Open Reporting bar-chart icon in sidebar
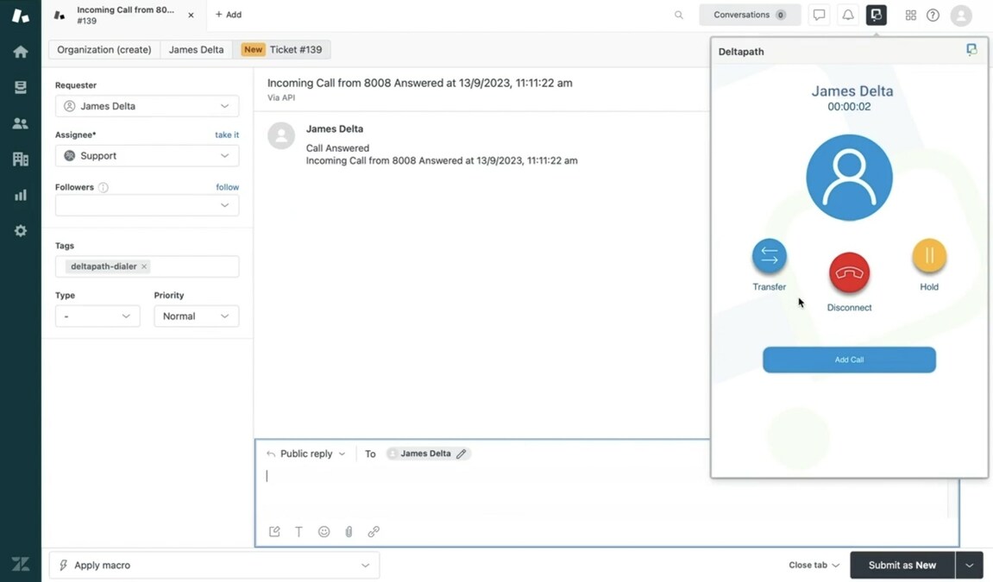The height and width of the screenshot is (582, 993). tap(20, 195)
